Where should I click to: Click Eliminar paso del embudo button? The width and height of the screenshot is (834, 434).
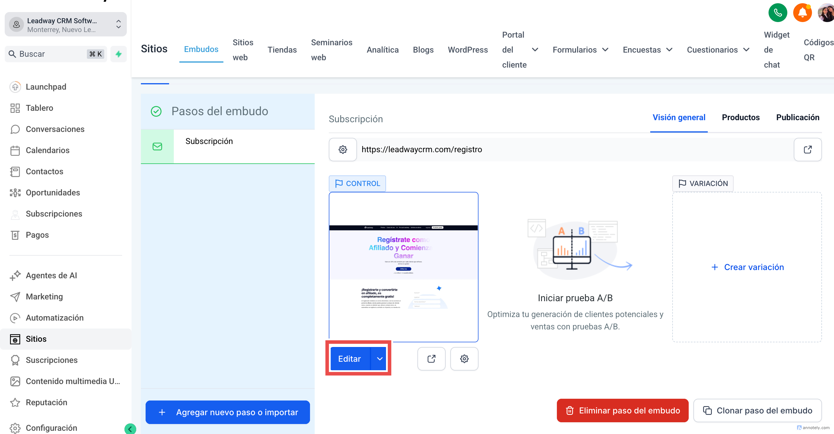coord(622,410)
